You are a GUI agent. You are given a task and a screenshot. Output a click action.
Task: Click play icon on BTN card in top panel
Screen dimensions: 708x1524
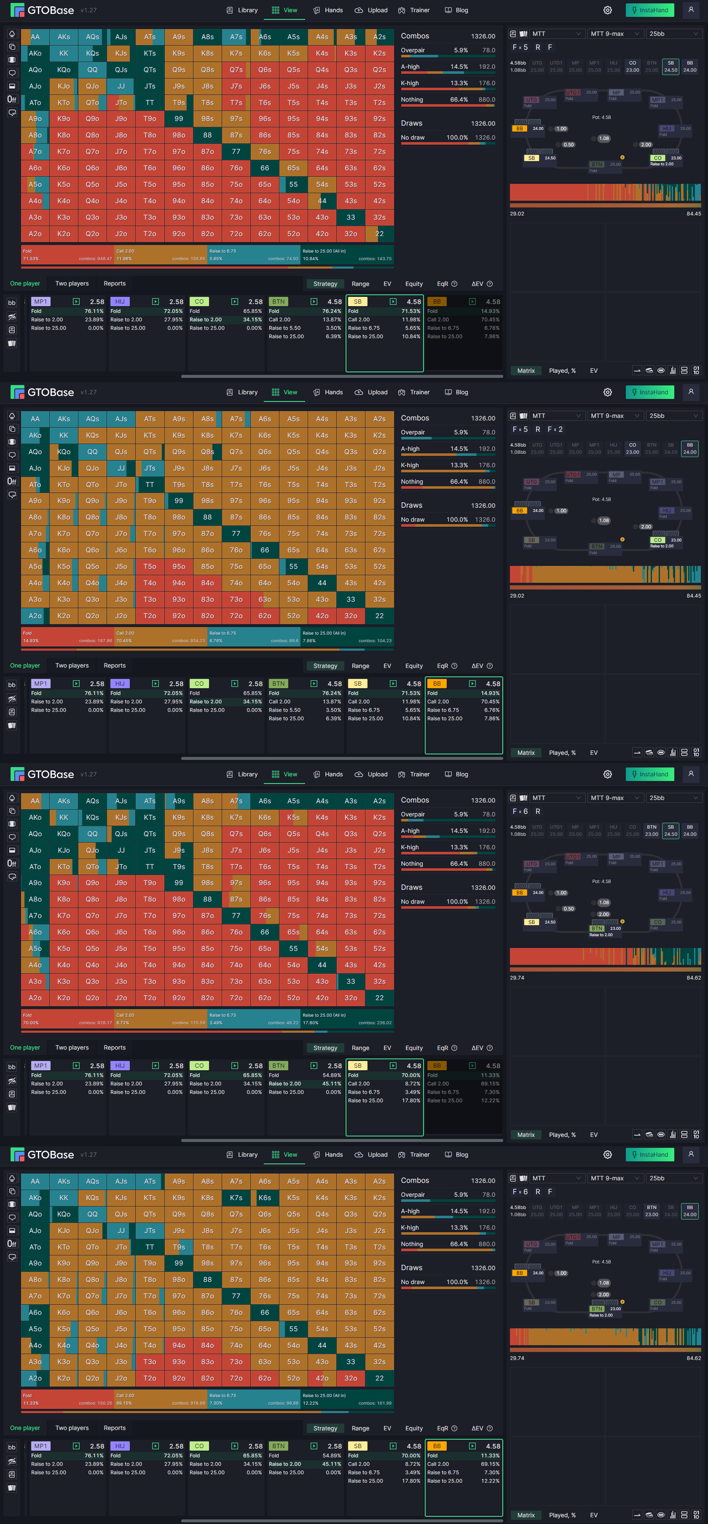click(x=314, y=302)
